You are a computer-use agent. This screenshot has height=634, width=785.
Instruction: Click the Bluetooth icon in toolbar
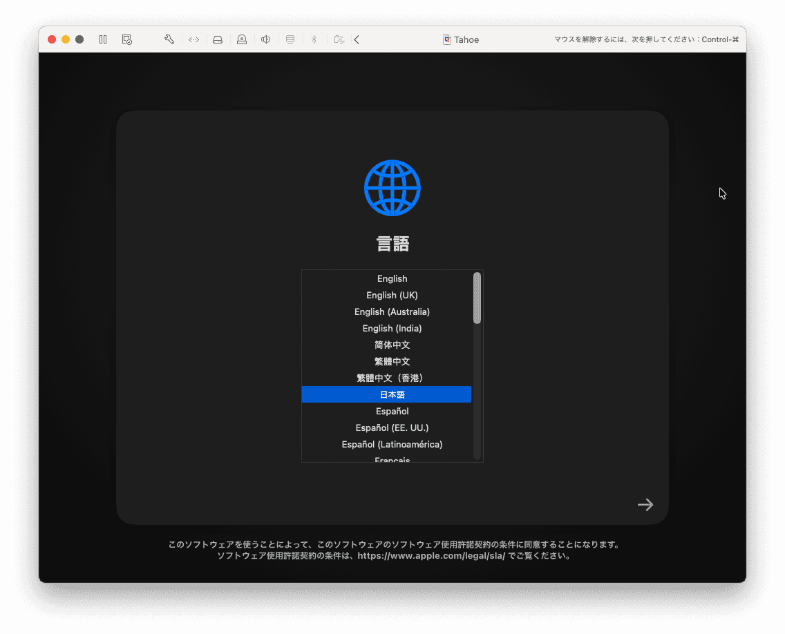click(314, 39)
